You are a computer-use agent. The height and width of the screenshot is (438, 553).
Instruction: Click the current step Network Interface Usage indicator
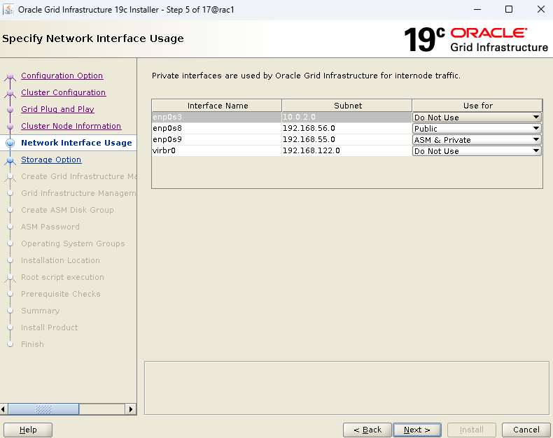(10, 143)
